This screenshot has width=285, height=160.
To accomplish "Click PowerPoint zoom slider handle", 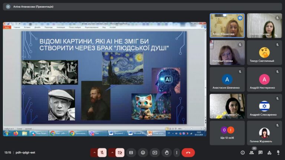I will coord(191,129).
